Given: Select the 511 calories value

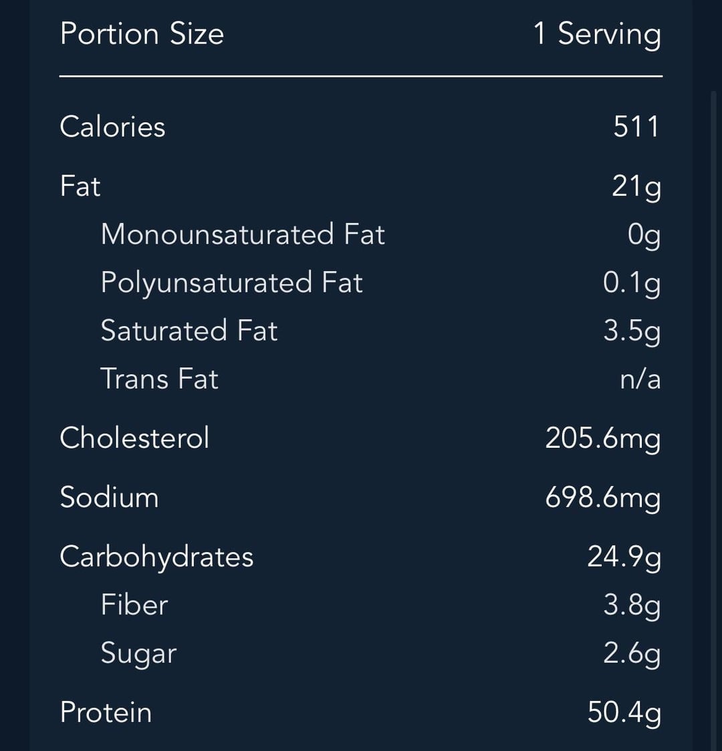Looking at the screenshot, I should click(x=636, y=127).
